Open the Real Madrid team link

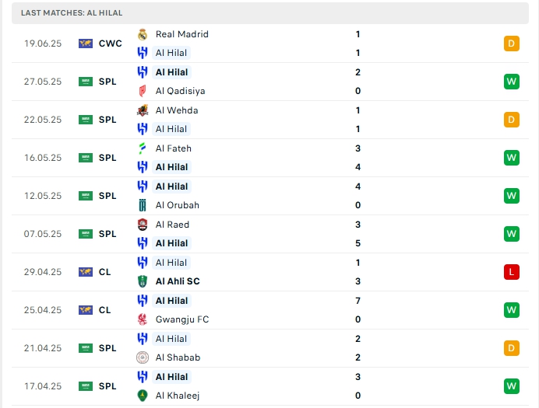[x=181, y=34]
